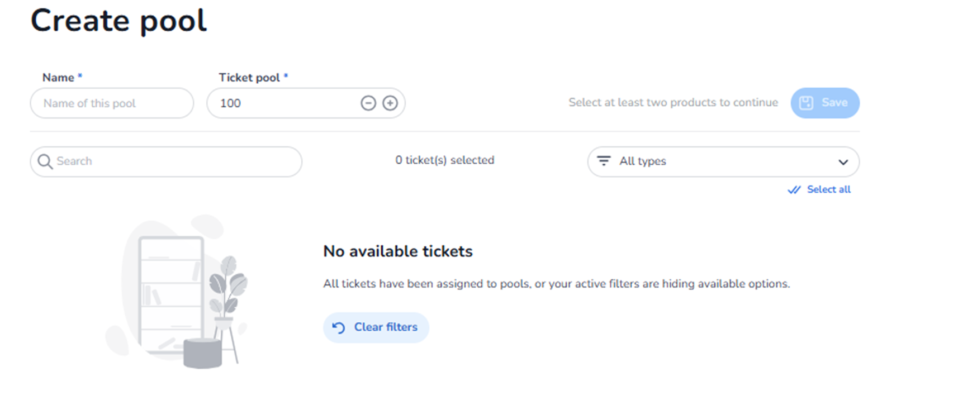The width and height of the screenshot is (958, 405).
Task: Click the Select all link
Action: click(x=828, y=189)
